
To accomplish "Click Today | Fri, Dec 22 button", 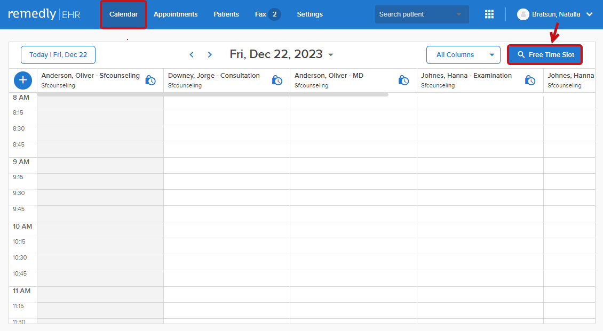I will click(x=58, y=54).
